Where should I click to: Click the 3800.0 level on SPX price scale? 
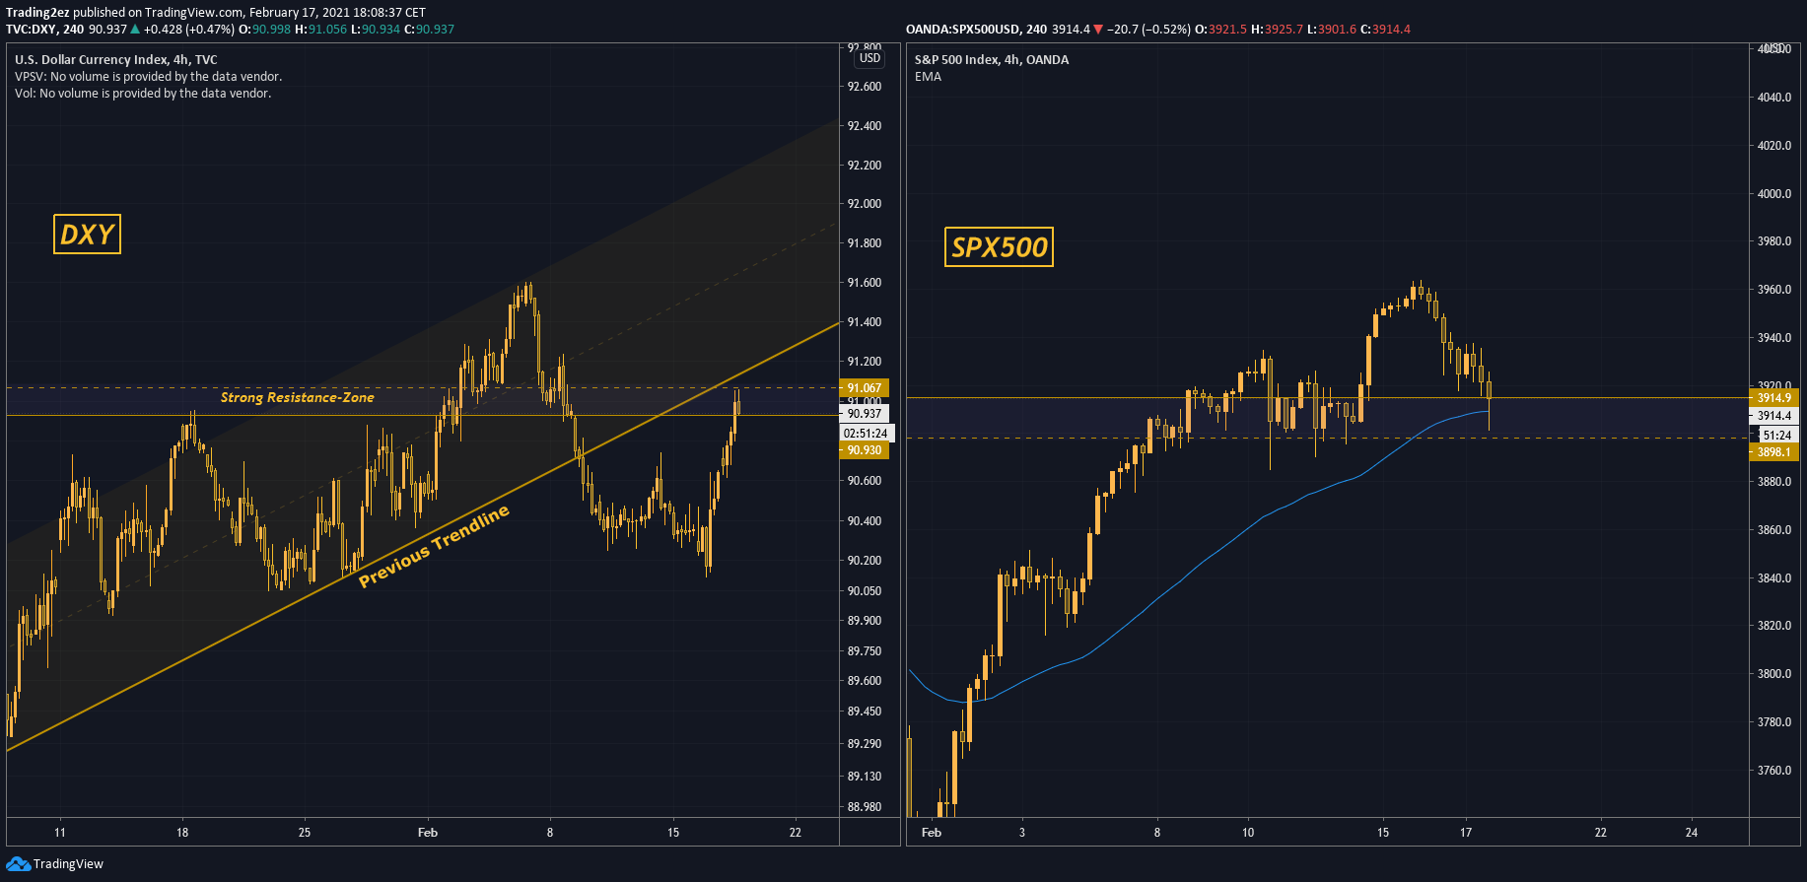(x=1774, y=674)
